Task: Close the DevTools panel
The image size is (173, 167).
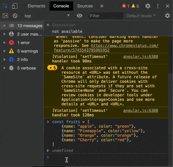Action: [168, 6]
